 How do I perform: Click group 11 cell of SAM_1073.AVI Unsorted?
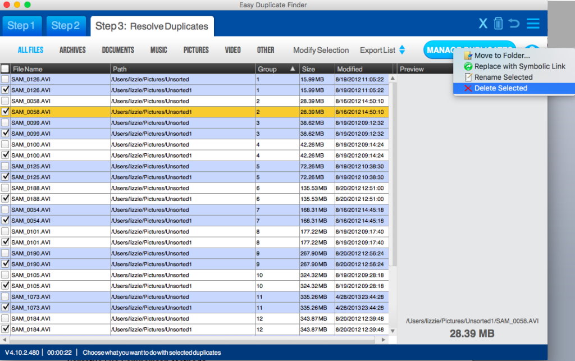click(x=277, y=296)
